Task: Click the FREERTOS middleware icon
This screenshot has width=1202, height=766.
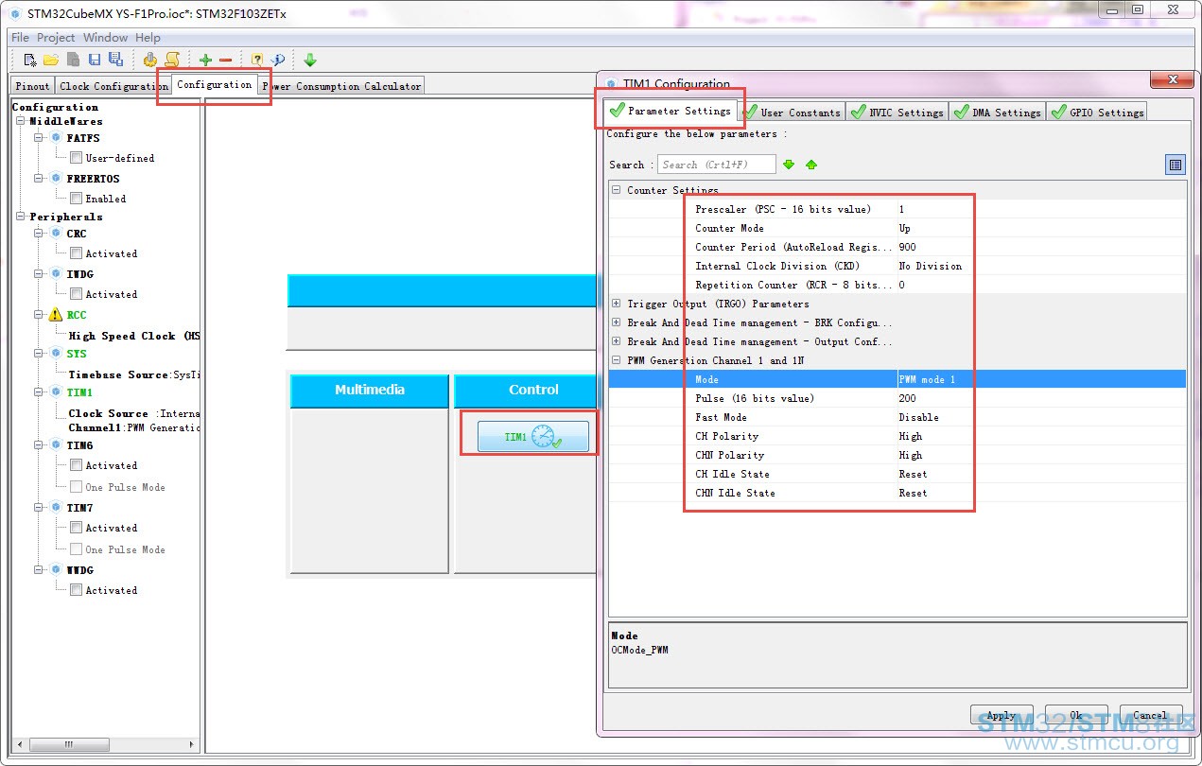Action: click(56, 179)
